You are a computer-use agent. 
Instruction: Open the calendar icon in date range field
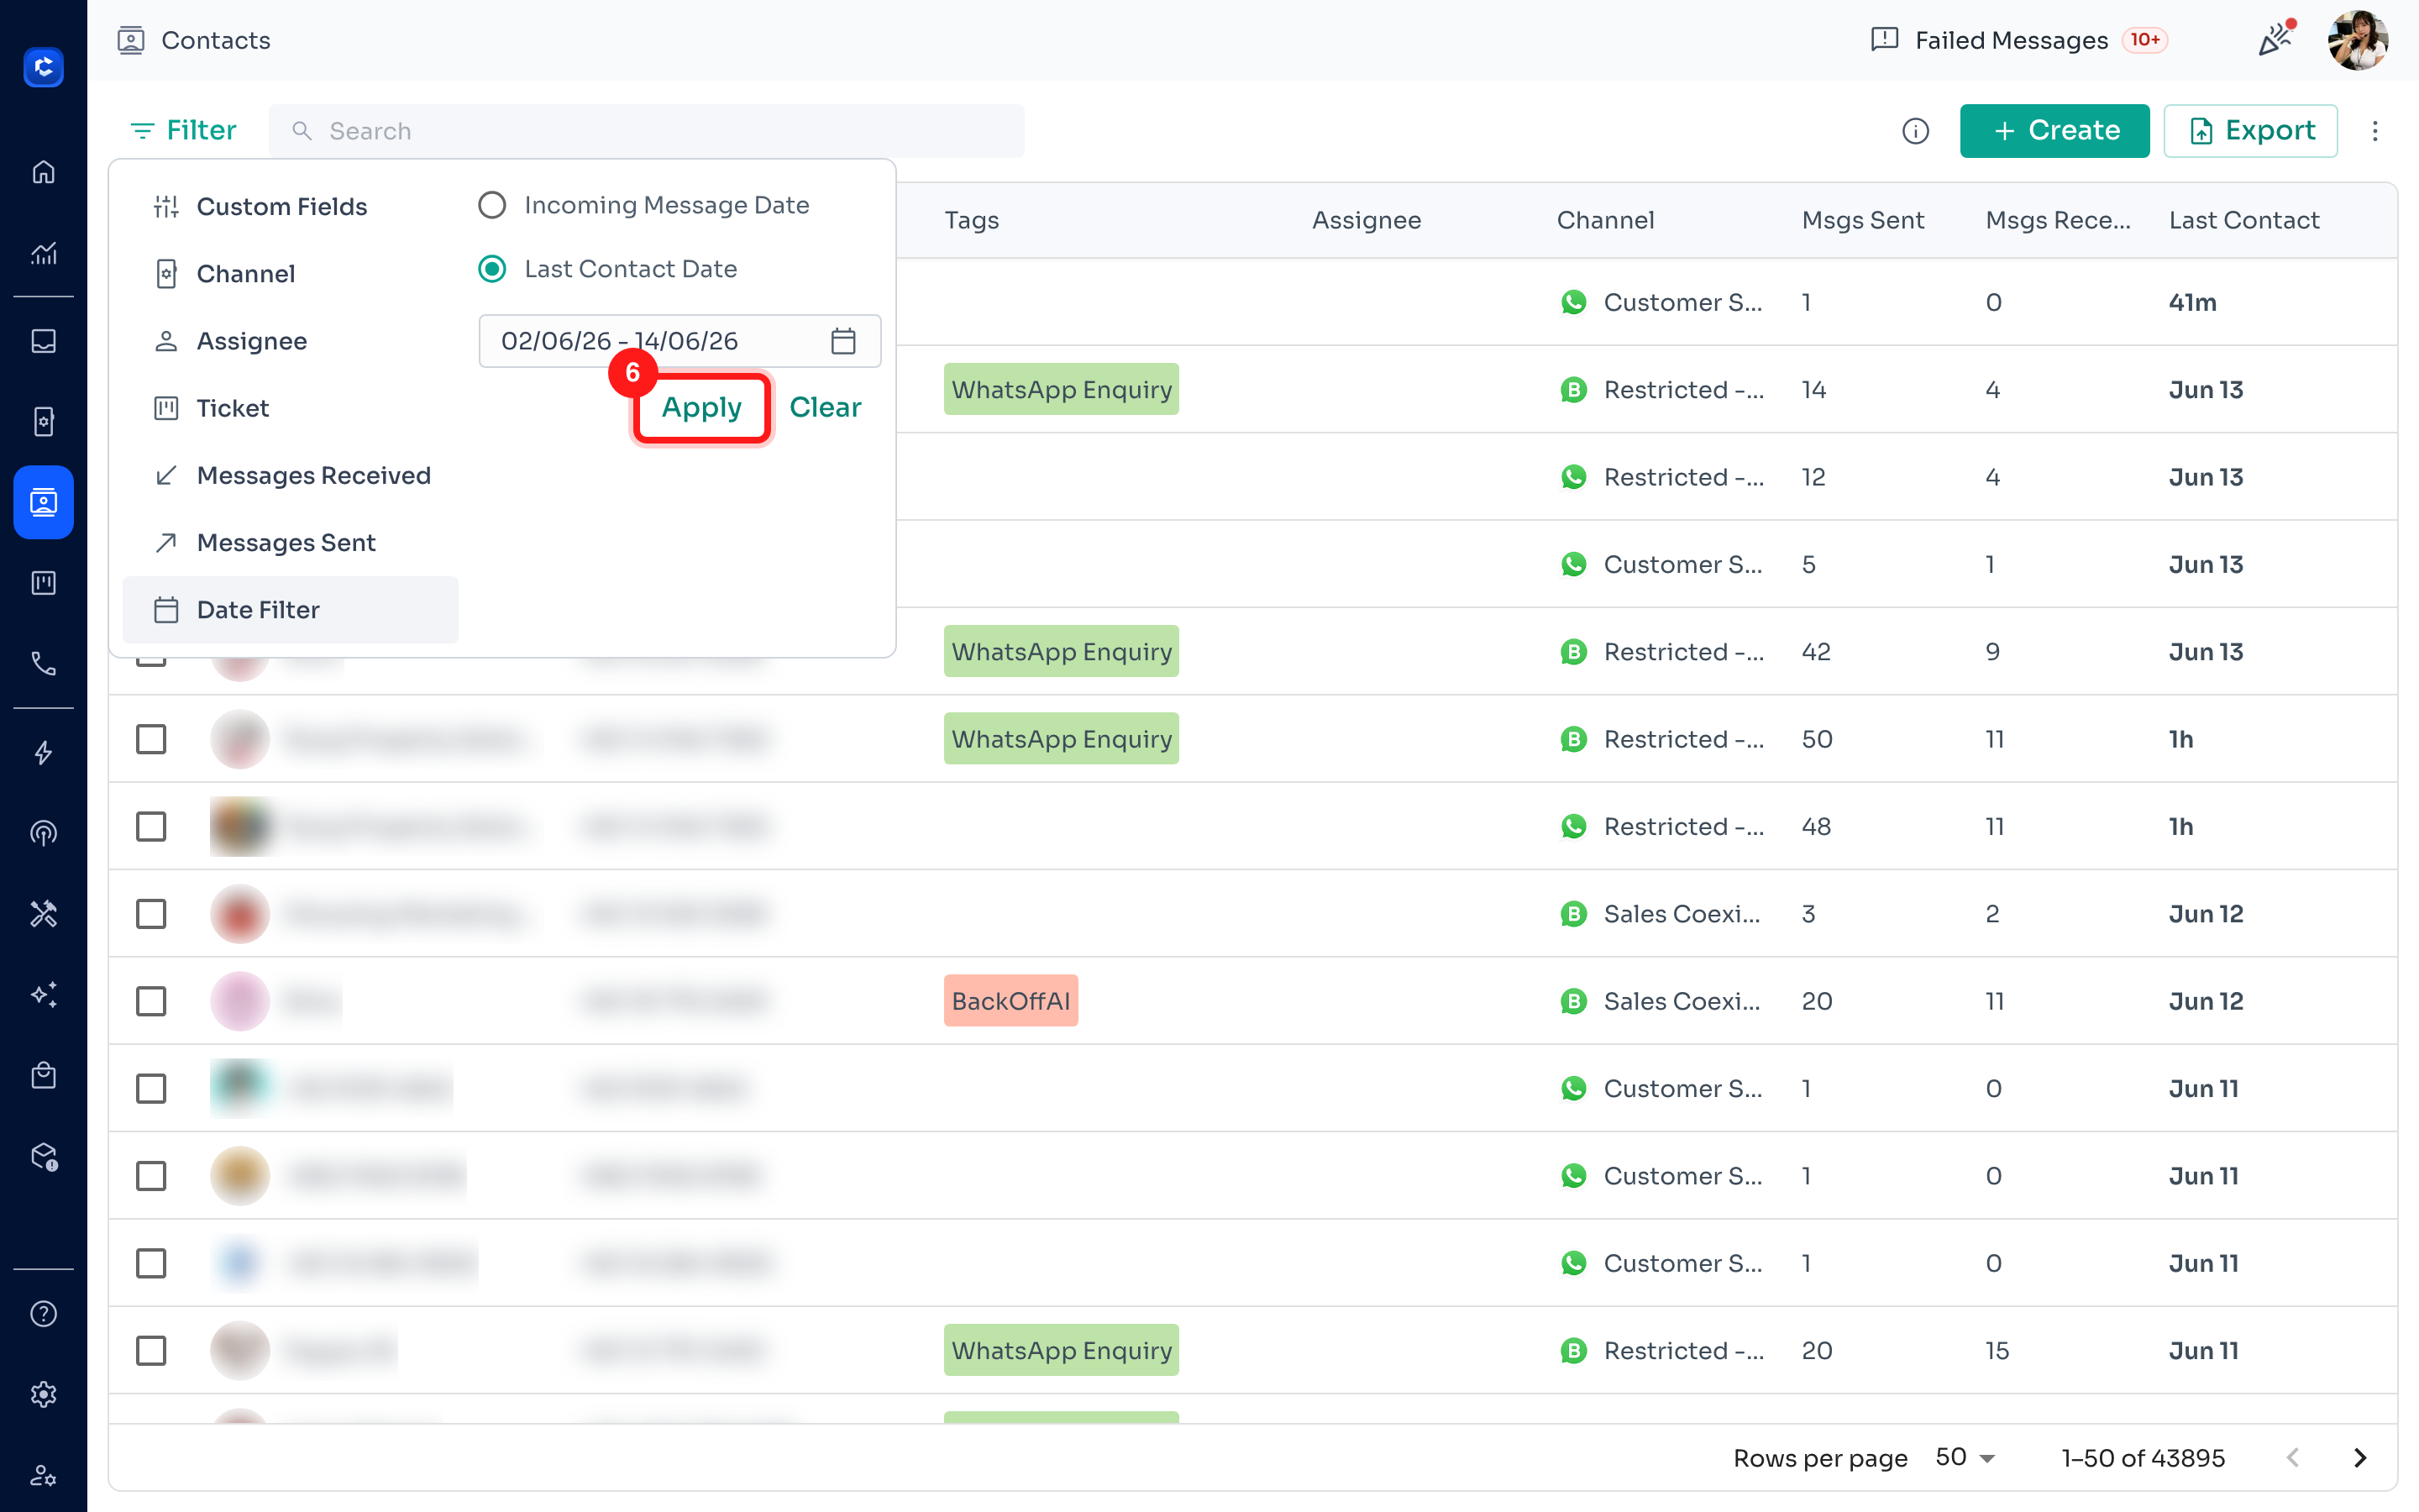842,341
